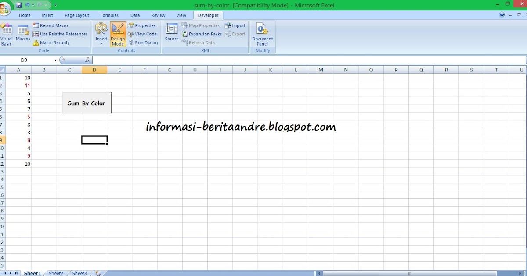Click Record Macro

tap(51, 25)
